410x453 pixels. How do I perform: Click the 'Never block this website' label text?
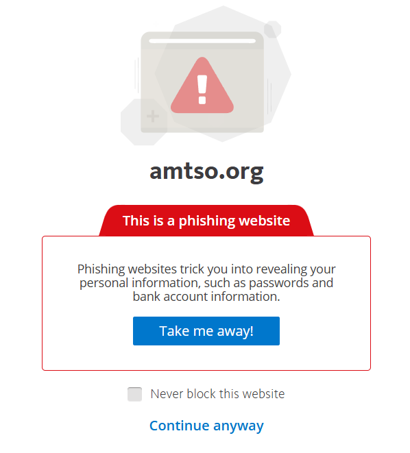(217, 394)
